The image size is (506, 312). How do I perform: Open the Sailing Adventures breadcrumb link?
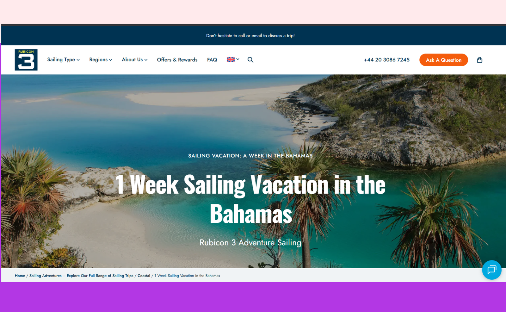(x=81, y=276)
